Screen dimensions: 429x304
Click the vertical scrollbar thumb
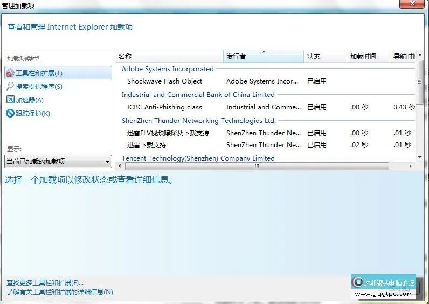[420, 82]
